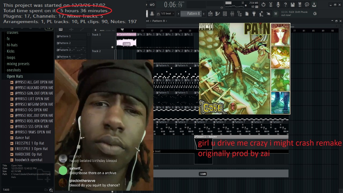Select @YYRSCI OG OPEN HAT sample
The image size is (343, 193).
31,110
